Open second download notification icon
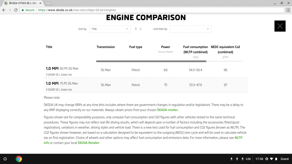The width and height of the screenshot is (292, 164). tap(237, 159)
